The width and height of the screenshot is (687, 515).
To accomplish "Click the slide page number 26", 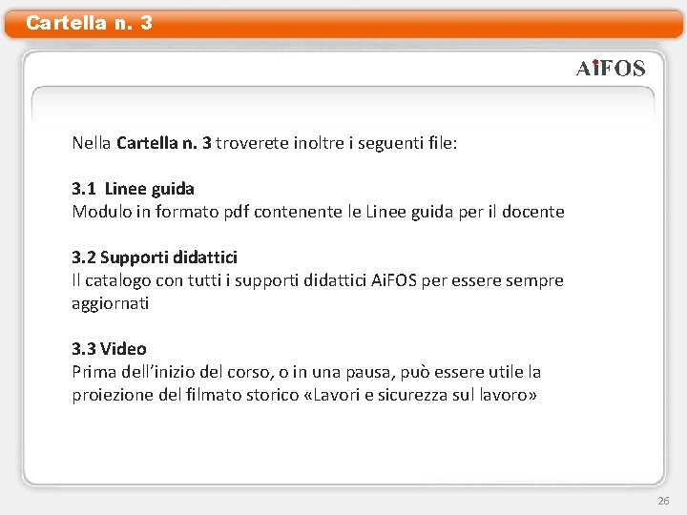I will [x=663, y=501].
